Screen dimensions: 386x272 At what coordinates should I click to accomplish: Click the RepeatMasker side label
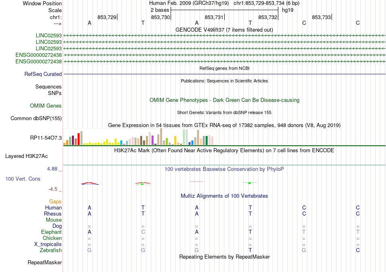point(45,263)
